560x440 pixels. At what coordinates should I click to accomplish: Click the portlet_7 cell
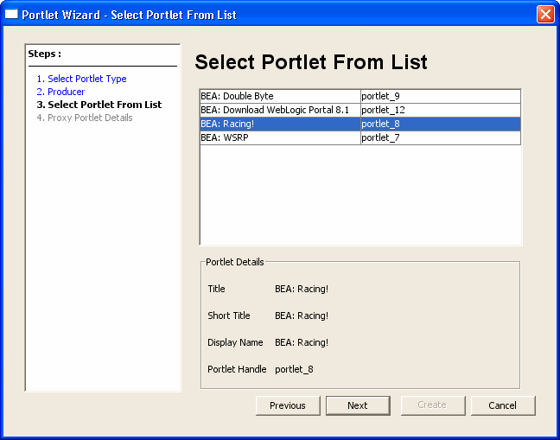(x=441, y=137)
